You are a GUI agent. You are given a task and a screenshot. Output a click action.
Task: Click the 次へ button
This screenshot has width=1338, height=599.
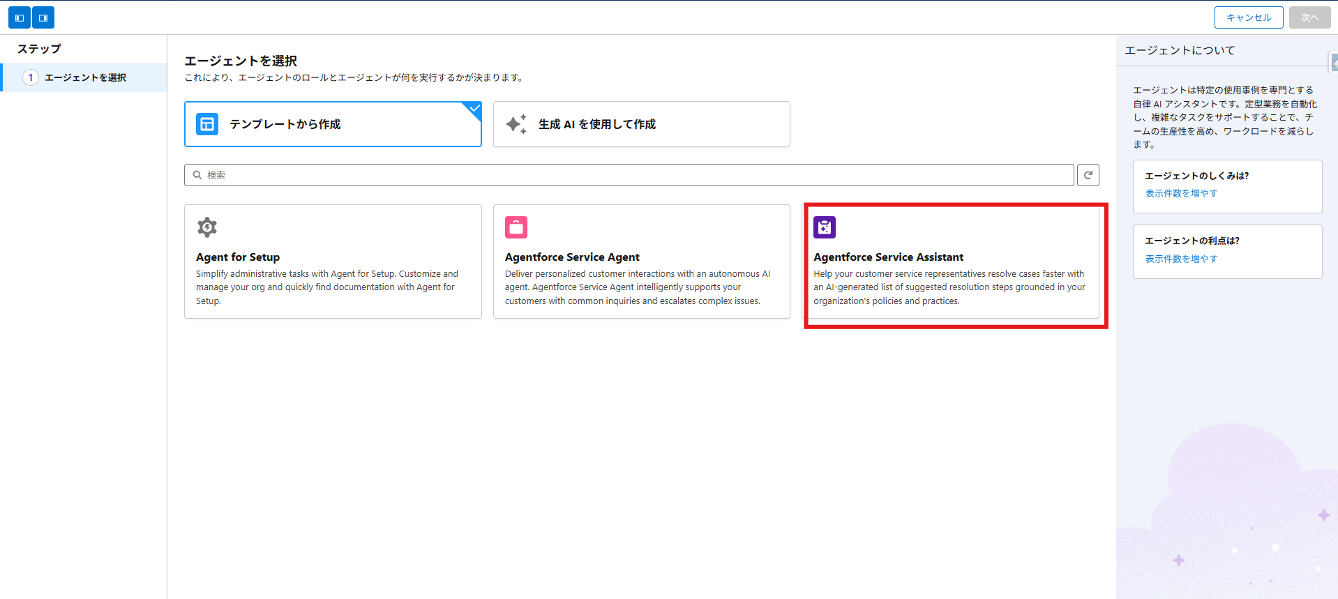point(1309,17)
